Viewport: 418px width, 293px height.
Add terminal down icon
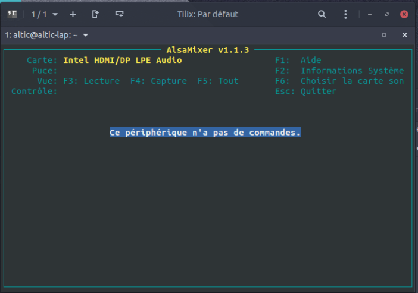[119, 14]
